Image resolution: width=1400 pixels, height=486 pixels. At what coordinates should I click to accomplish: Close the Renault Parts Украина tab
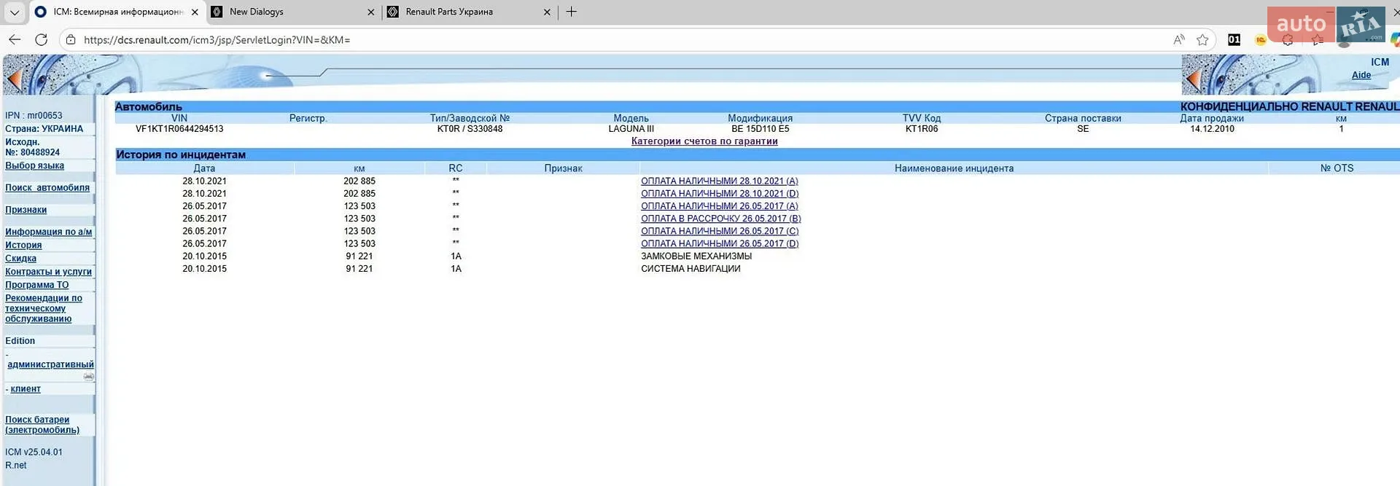pos(547,12)
